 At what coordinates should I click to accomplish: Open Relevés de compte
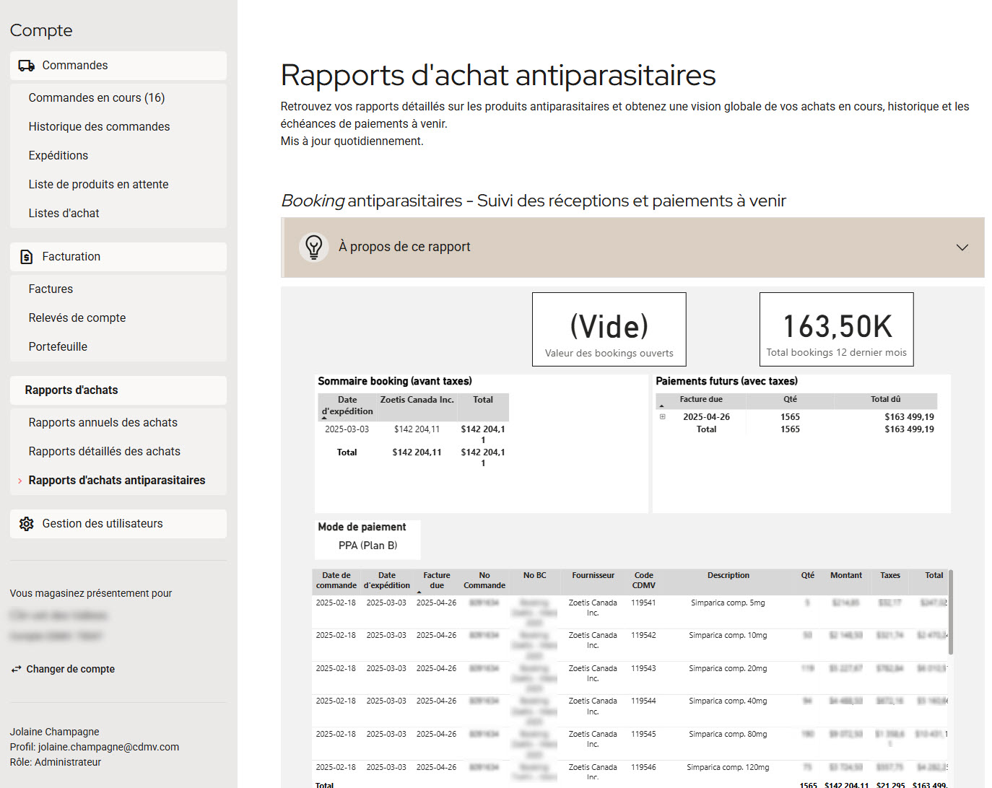[77, 318]
